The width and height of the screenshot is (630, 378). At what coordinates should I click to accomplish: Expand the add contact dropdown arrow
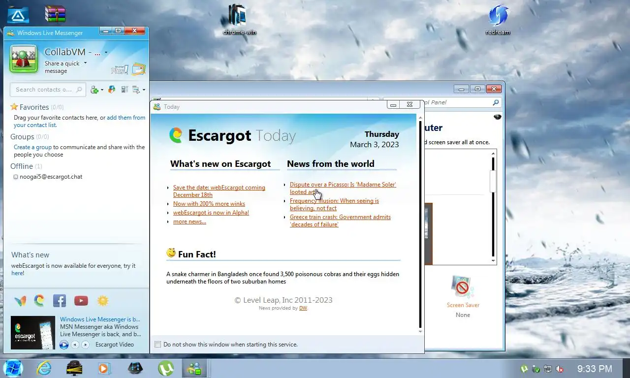pos(102,90)
